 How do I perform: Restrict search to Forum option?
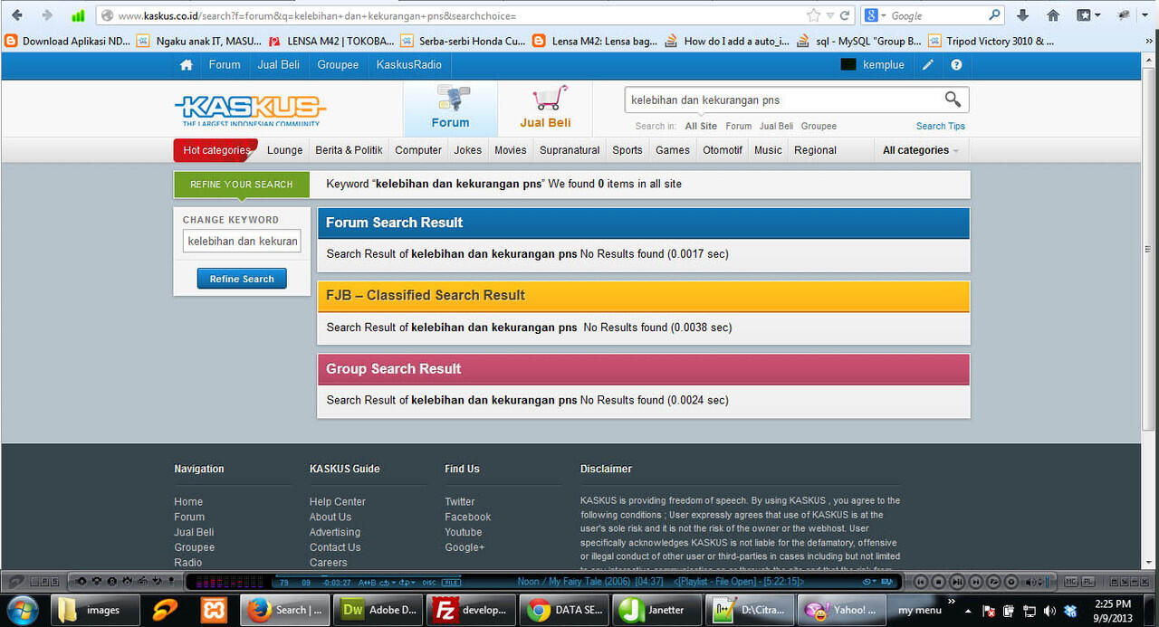pyautogui.click(x=739, y=127)
